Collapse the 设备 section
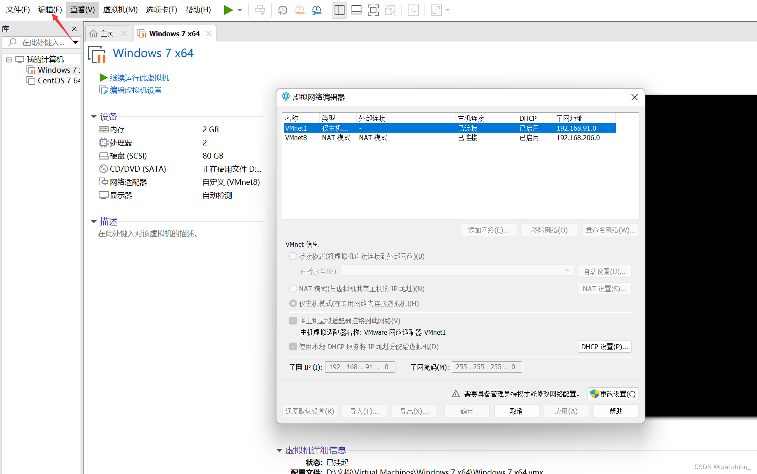The height and width of the screenshot is (474, 757). pyautogui.click(x=94, y=117)
